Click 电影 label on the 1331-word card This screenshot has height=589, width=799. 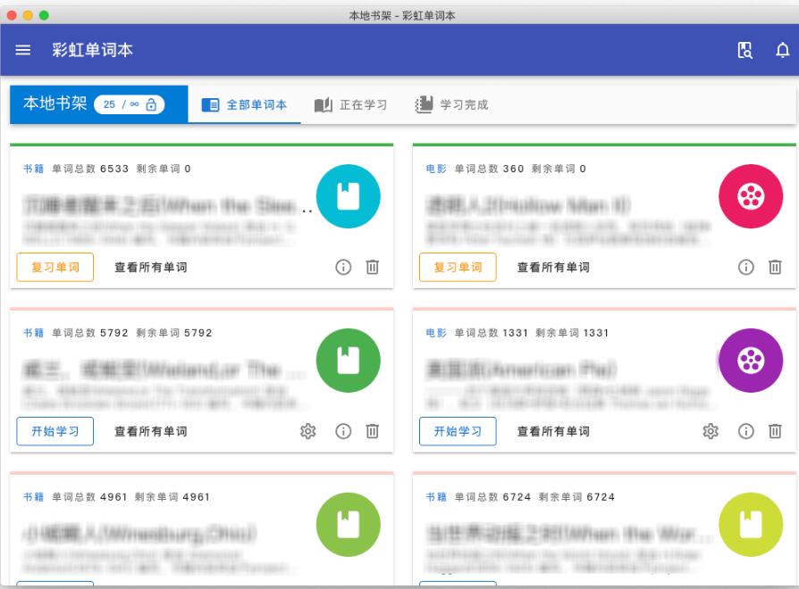(x=436, y=333)
